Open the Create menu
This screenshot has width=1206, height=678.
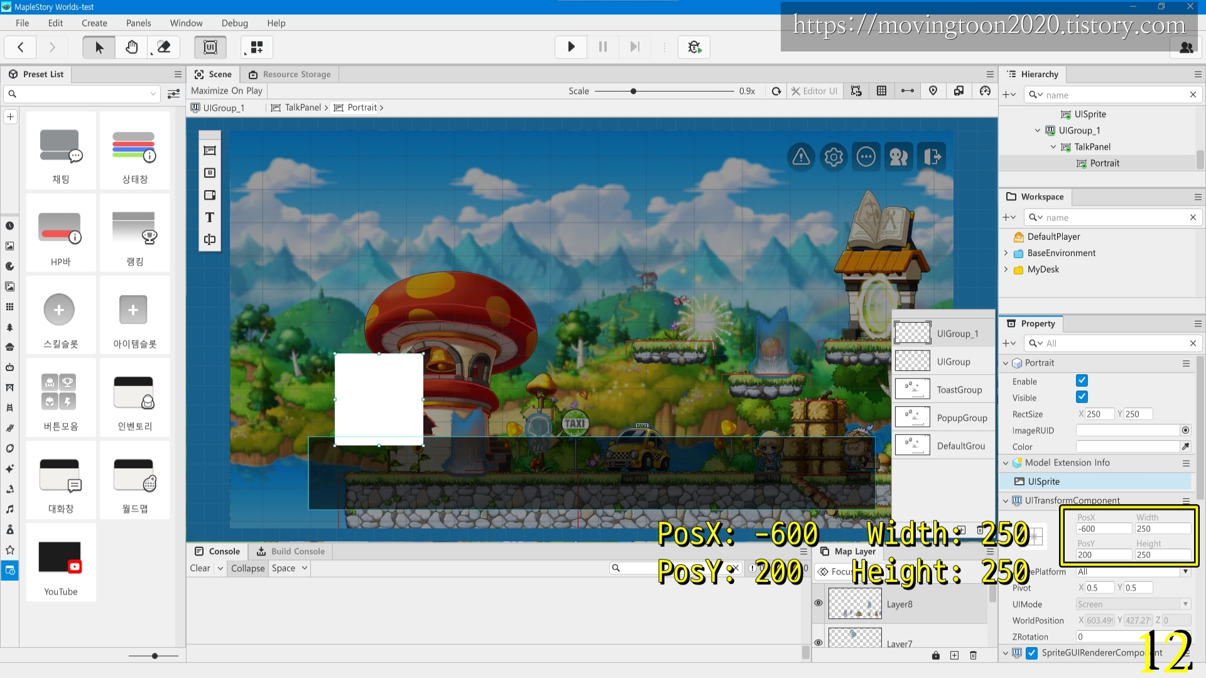click(x=94, y=23)
